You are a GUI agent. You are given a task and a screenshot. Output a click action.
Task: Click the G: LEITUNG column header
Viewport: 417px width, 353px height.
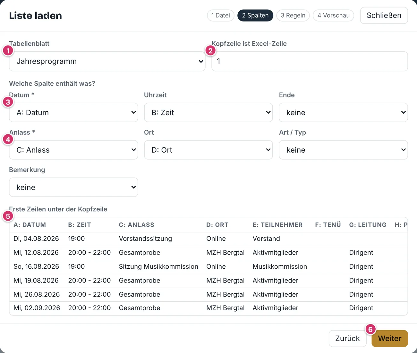tap(368, 225)
